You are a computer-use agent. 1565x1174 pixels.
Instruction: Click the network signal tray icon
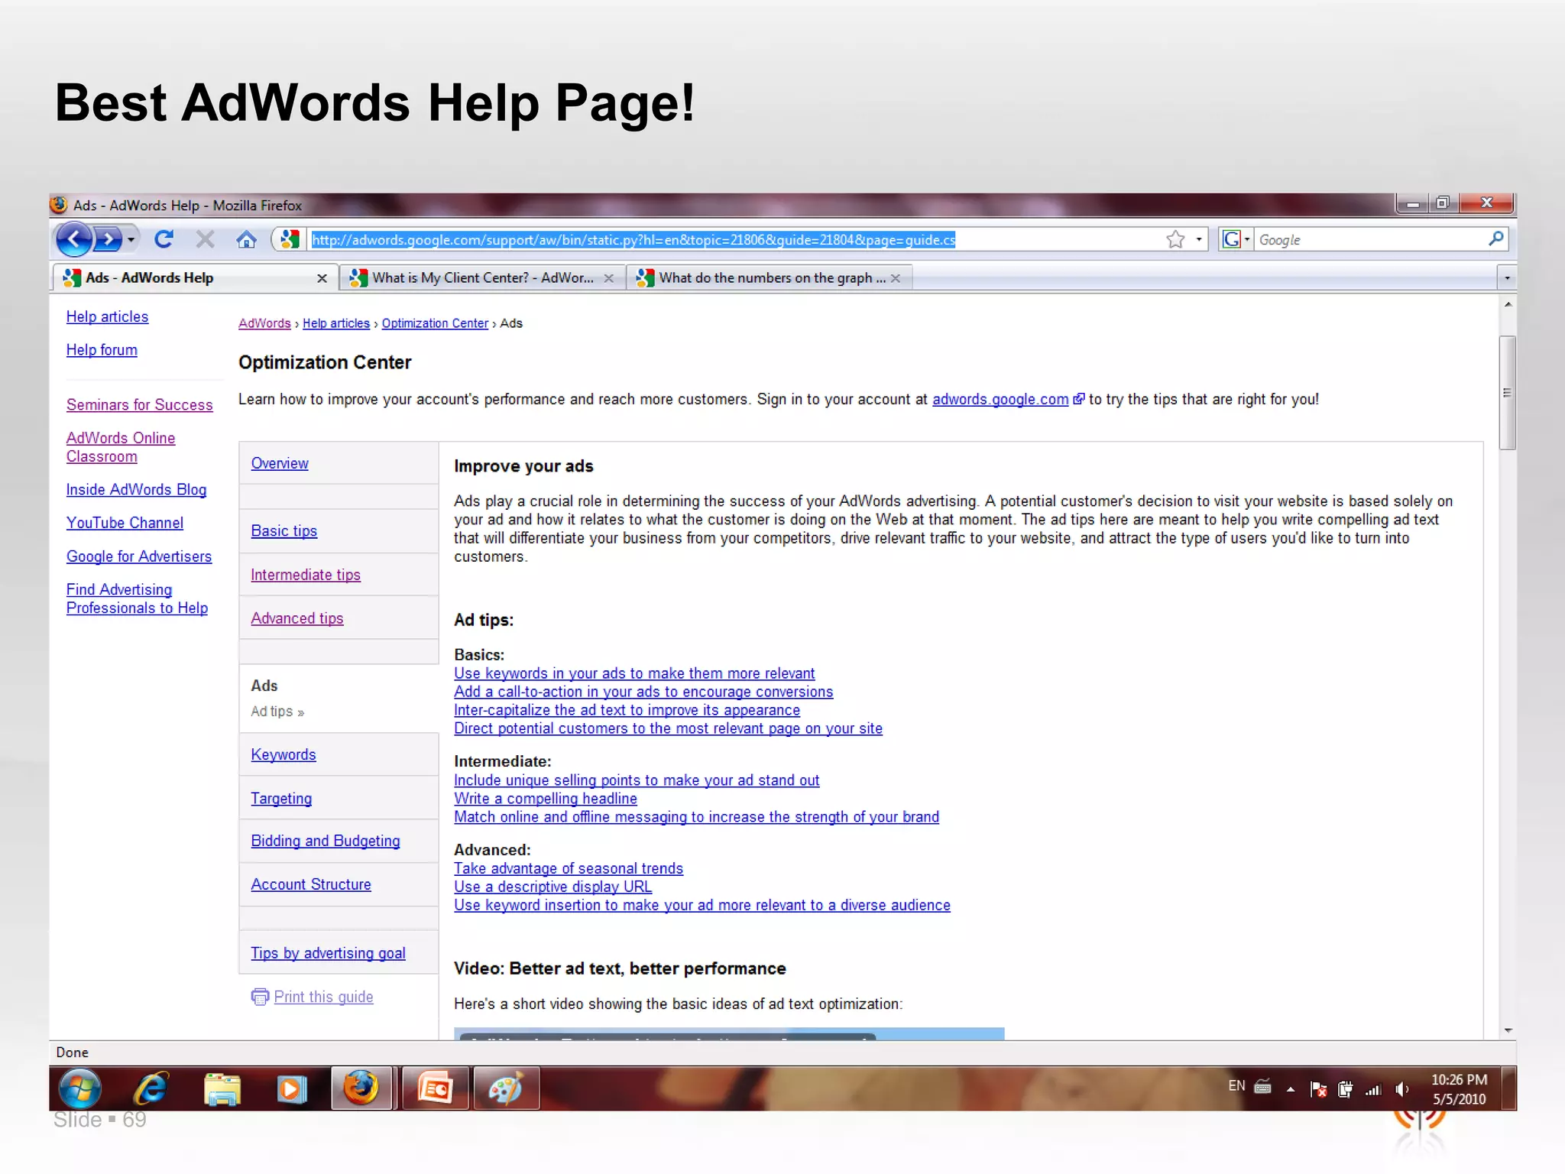1373,1089
